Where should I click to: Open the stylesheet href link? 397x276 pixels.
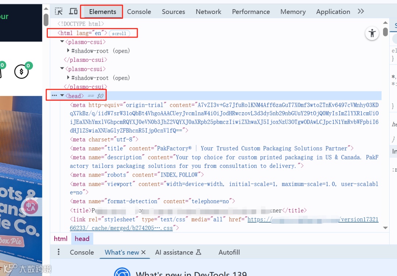(x=224, y=223)
